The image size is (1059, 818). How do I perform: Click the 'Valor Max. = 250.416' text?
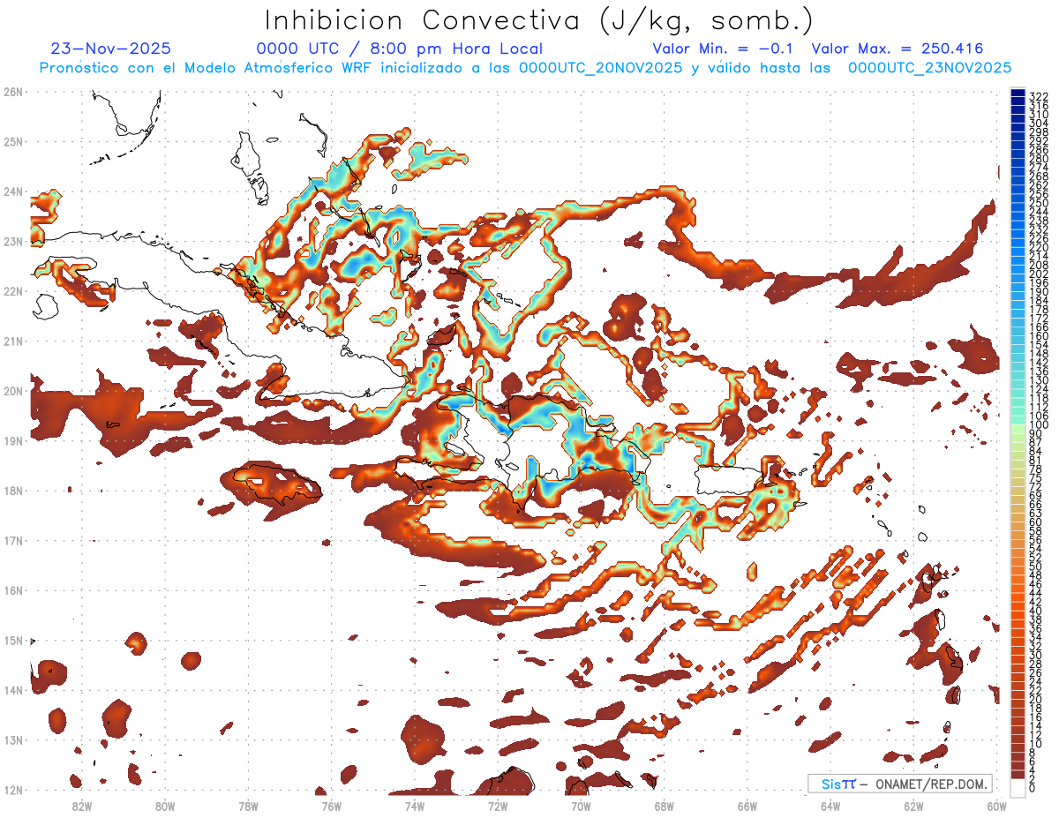(x=898, y=49)
